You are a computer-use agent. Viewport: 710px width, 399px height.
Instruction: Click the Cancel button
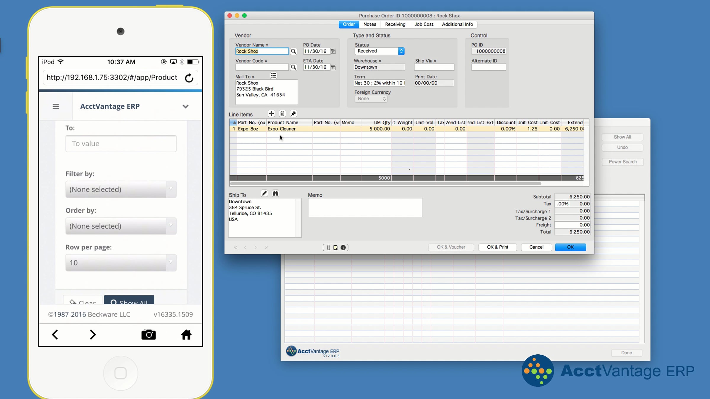536,247
